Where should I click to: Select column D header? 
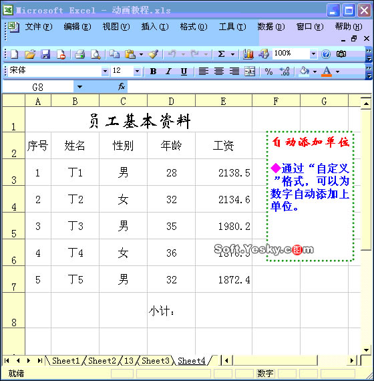171,101
